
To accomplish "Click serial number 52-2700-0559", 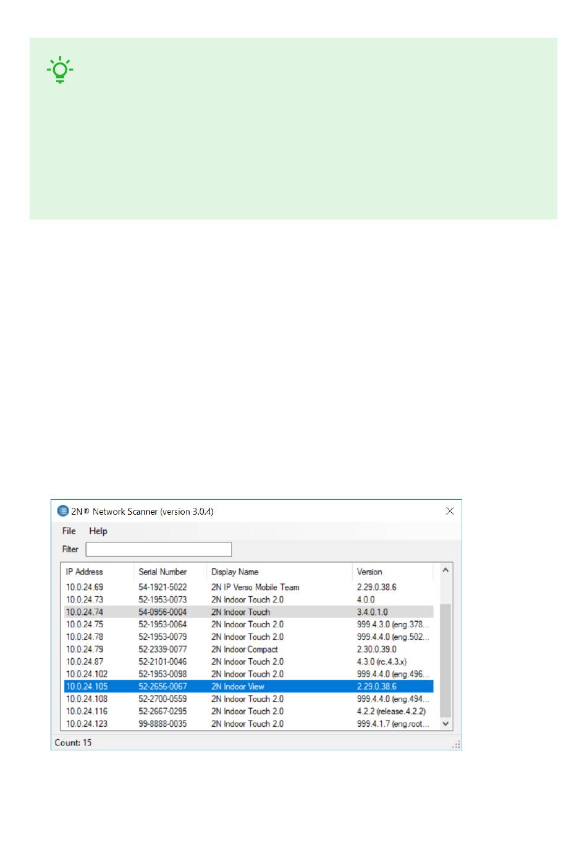I will [163, 699].
